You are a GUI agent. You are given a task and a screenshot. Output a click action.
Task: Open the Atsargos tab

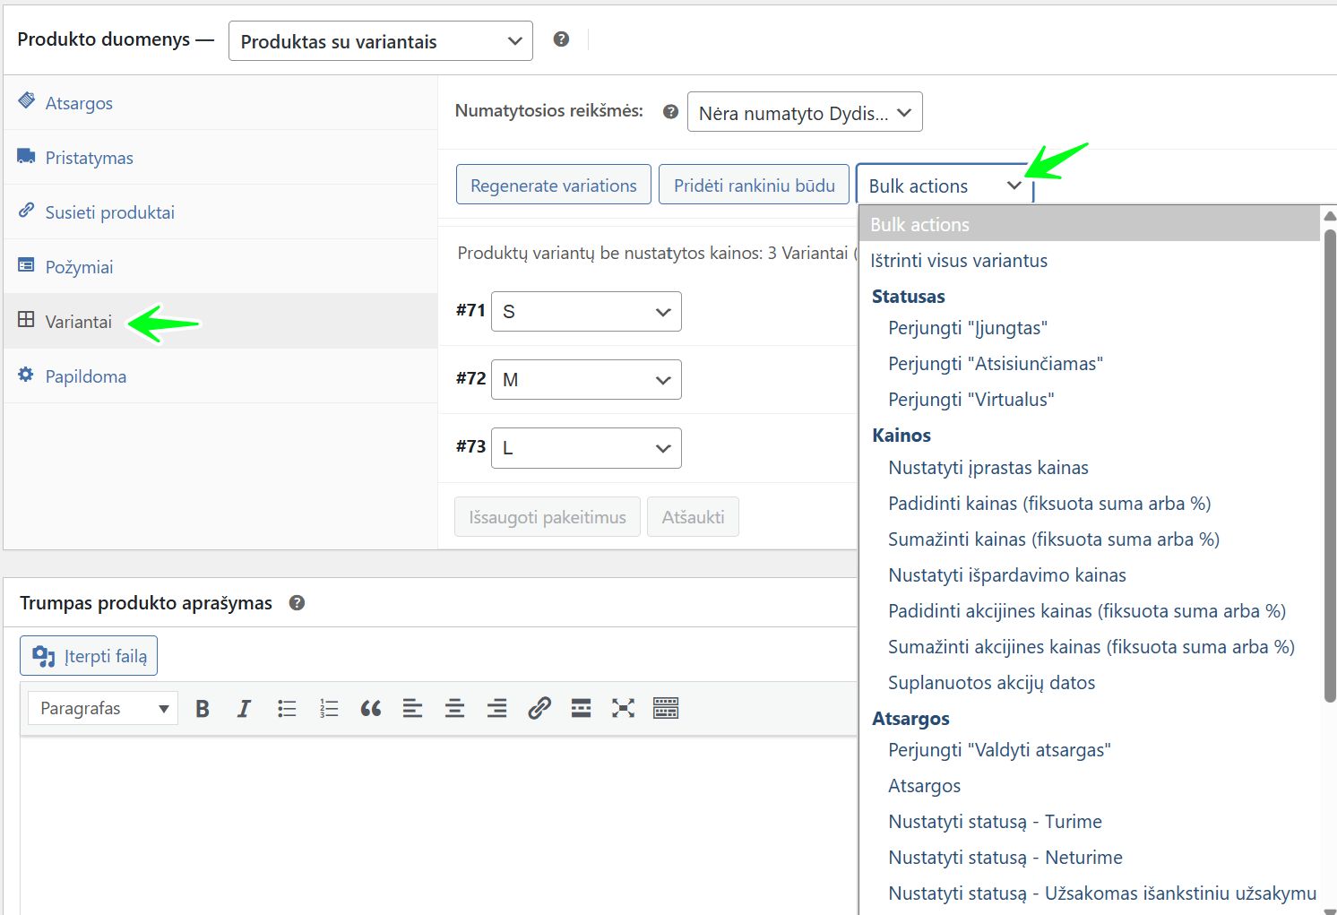click(x=79, y=103)
